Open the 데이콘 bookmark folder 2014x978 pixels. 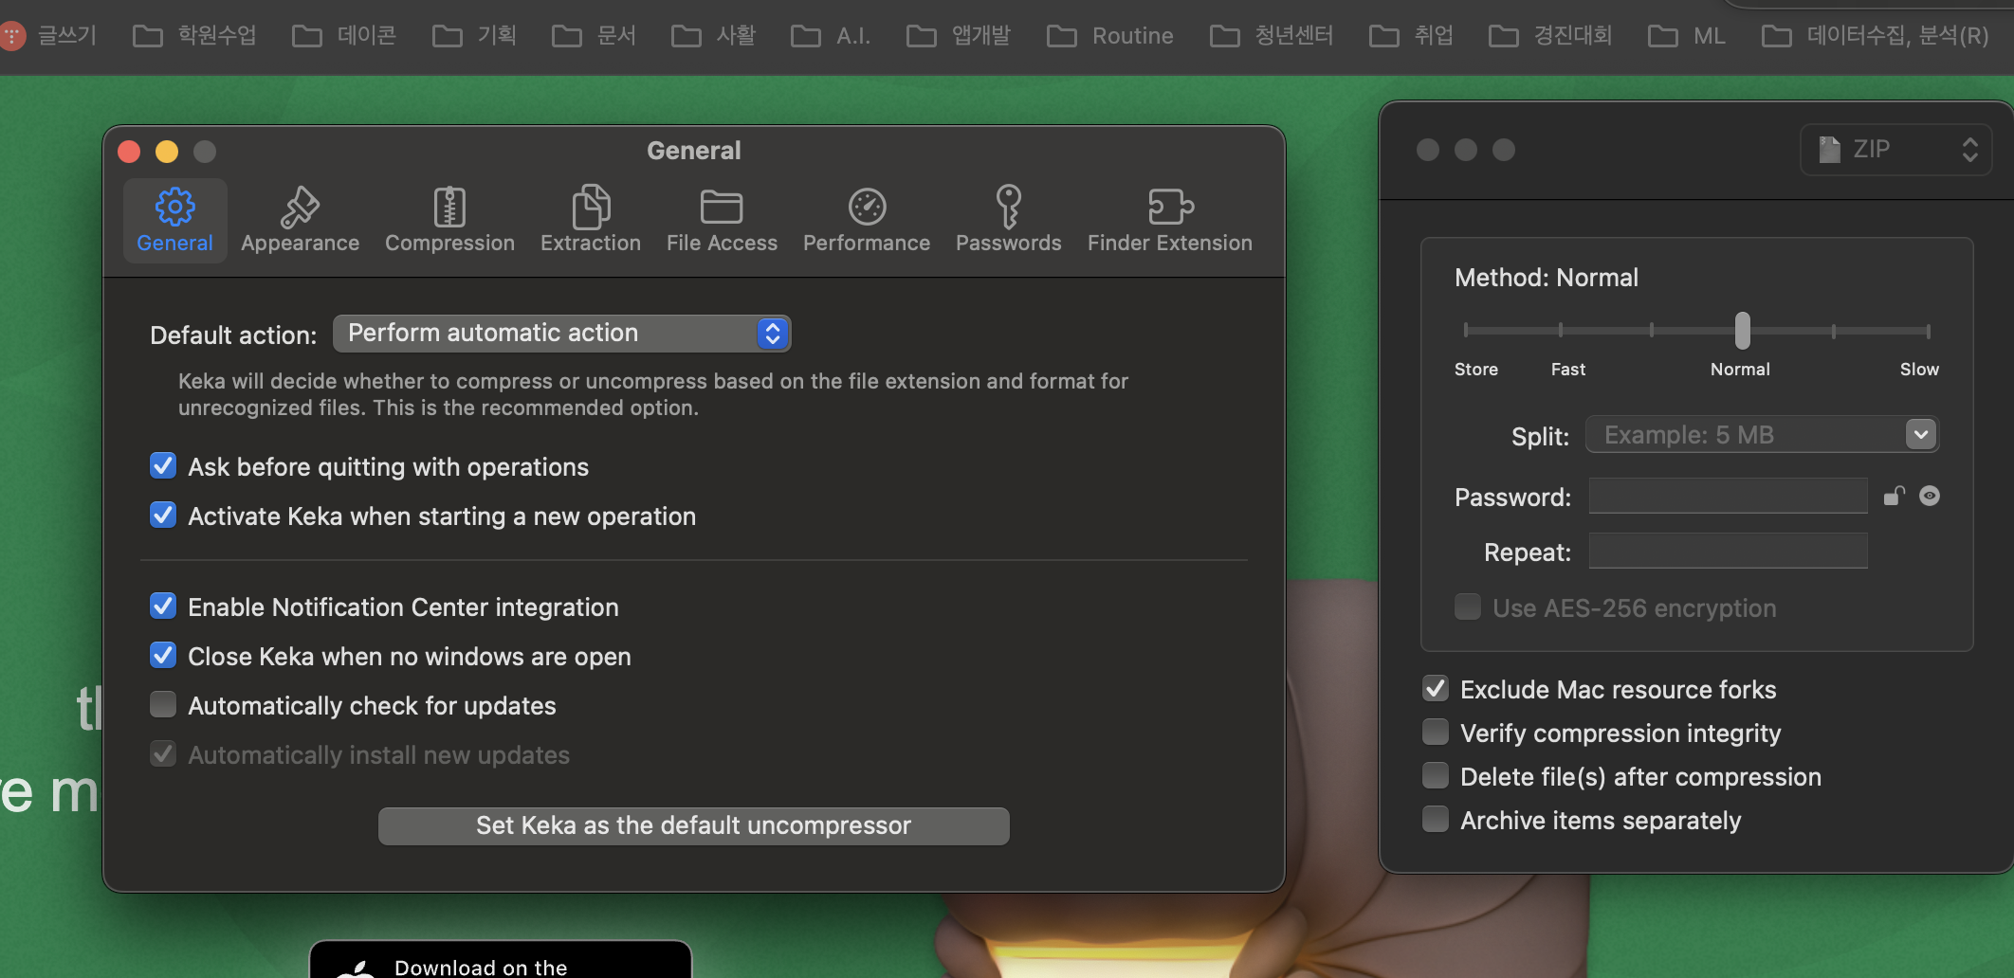(343, 36)
